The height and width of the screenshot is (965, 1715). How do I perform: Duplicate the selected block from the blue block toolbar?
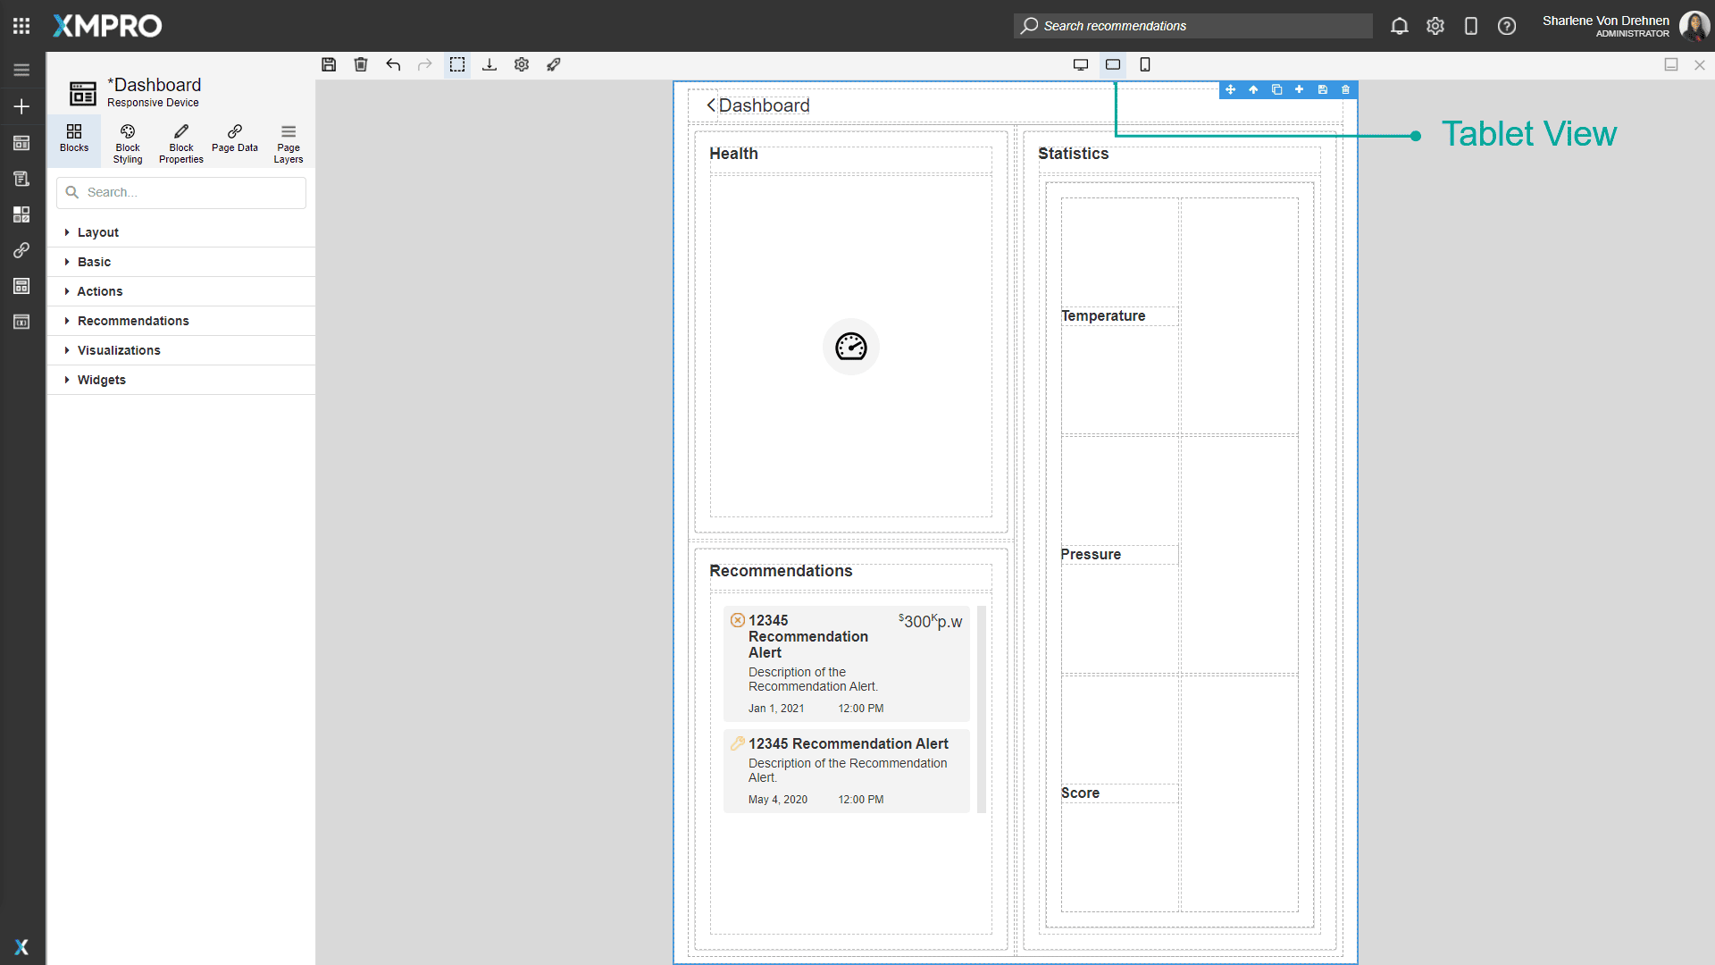[x=1277, y=89]
